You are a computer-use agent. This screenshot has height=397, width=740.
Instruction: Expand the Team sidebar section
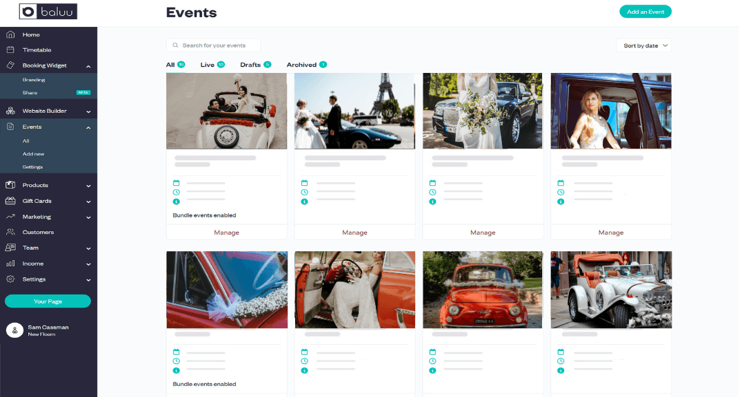[x=88, y=248]
